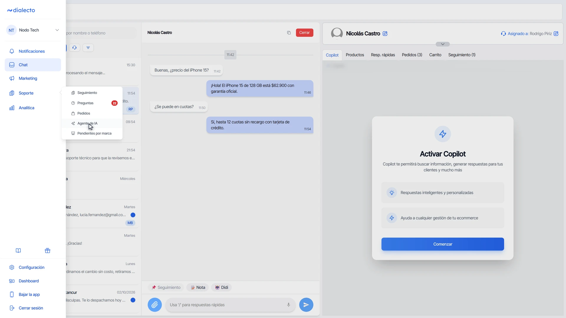The width and height of the screenshot is (566, 318).
Task: Click the headset filter in chat list
Action: [x=75, y=48]
